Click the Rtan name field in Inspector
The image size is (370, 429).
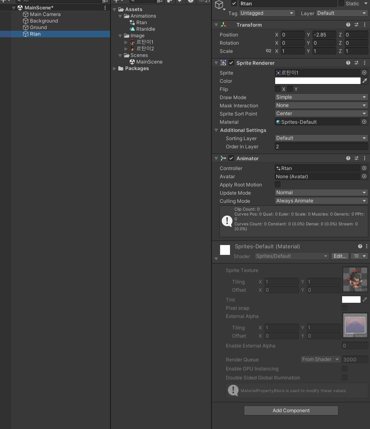click(x=288, y=4)
